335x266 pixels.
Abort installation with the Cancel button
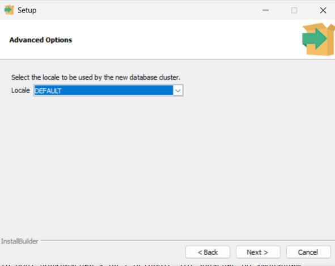(x=308, y=252)
